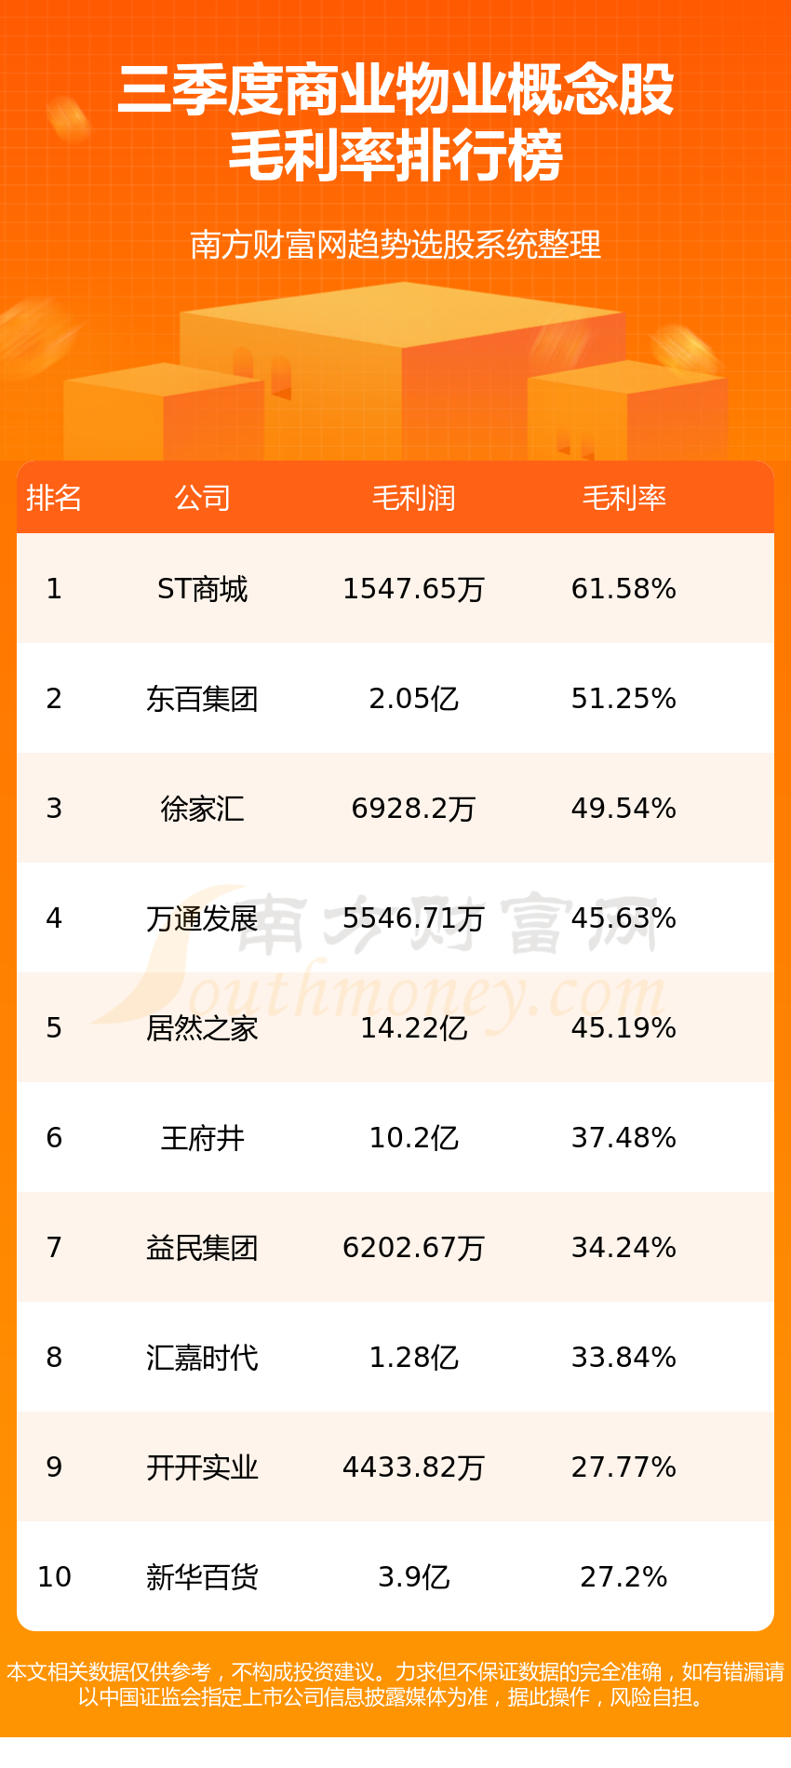Screen dimensions: 791x1768
Task: Select 益民集团 in row seven
Action: click(x=202, y=1248)
